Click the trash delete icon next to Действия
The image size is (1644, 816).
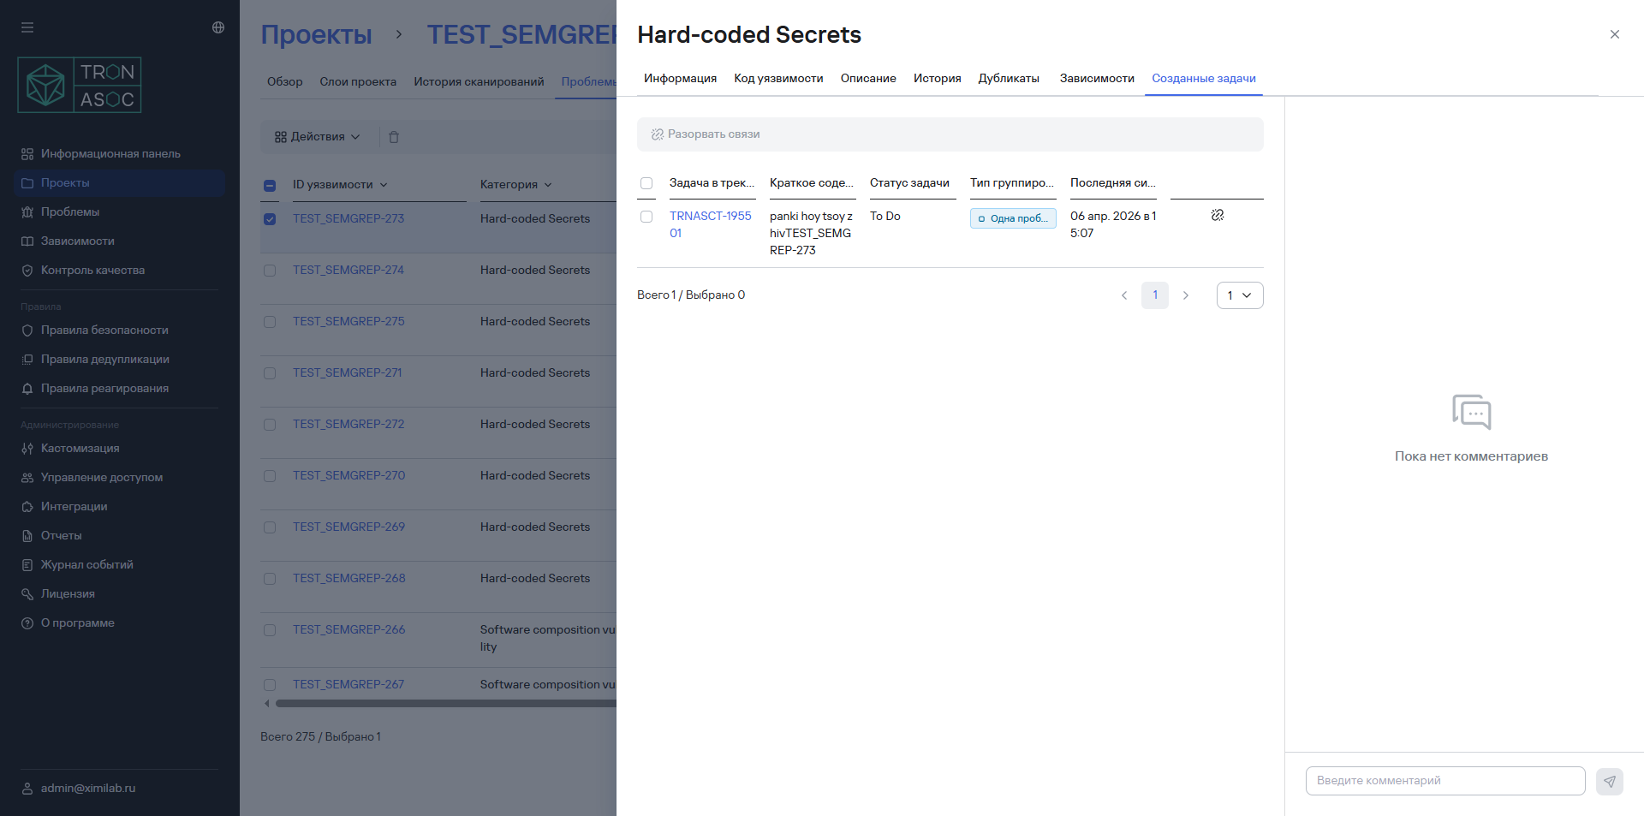pyautogui.click(x=394, y=137)
